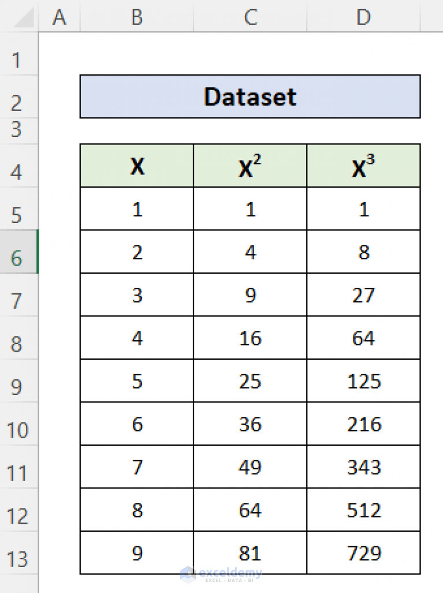The height and width of the screenshot is (593, 443).
Task: Select column header B
Action: [x=136, y=17]
